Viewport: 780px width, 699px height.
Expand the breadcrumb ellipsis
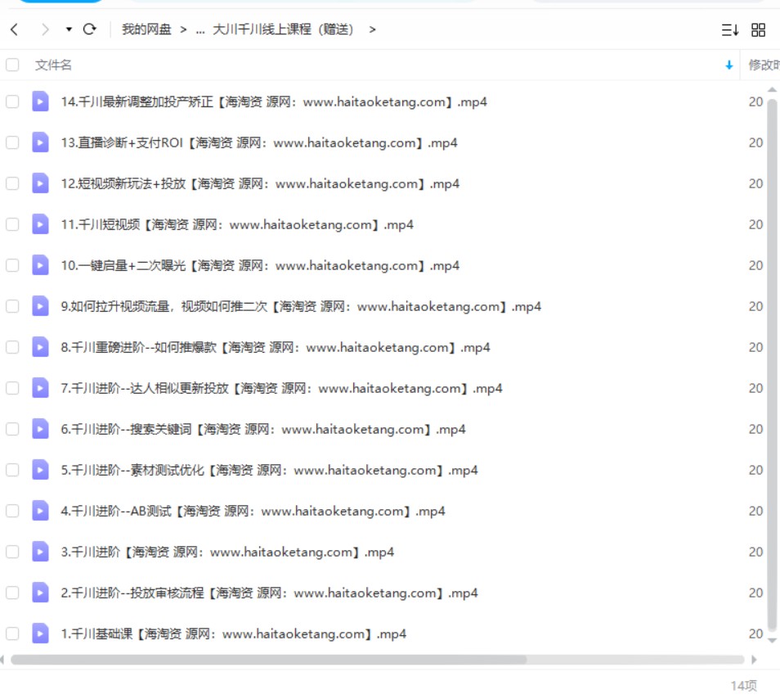click(x=200, y=29)
